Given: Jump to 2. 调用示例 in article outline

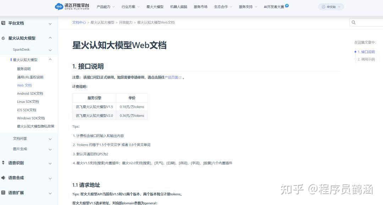Looking at the screenshot, I should pos(366,59).
